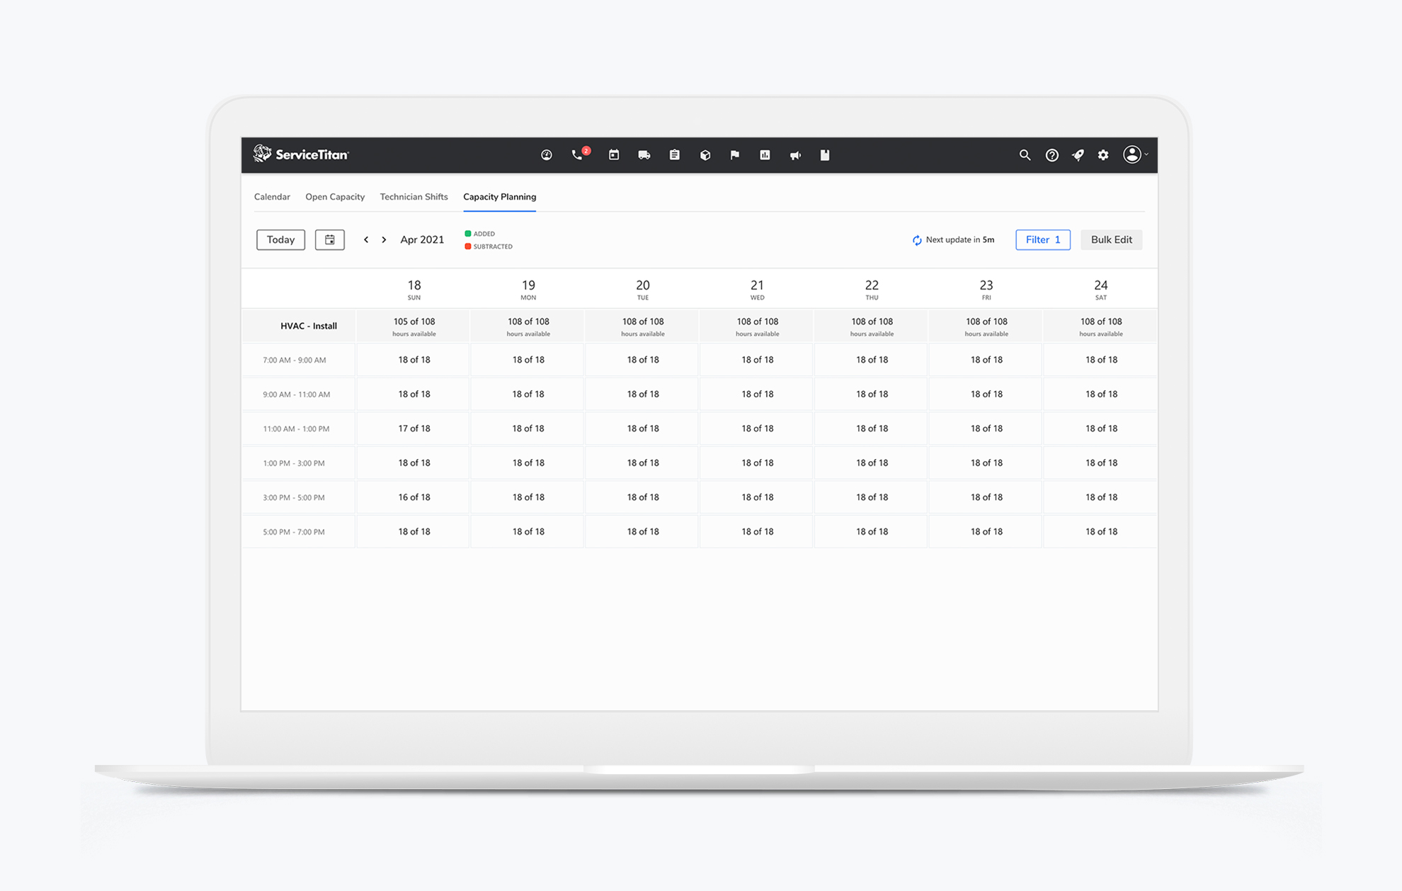The image size is (1402, 891).
Task: Open the Filter 1 button
Action: point(1042,240)
